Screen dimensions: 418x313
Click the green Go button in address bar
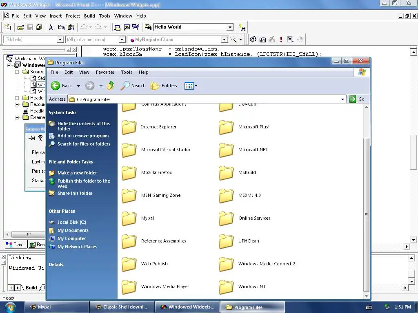357,99
